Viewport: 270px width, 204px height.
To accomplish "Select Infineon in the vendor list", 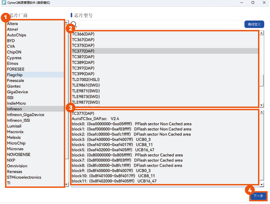I will [15, 109].
